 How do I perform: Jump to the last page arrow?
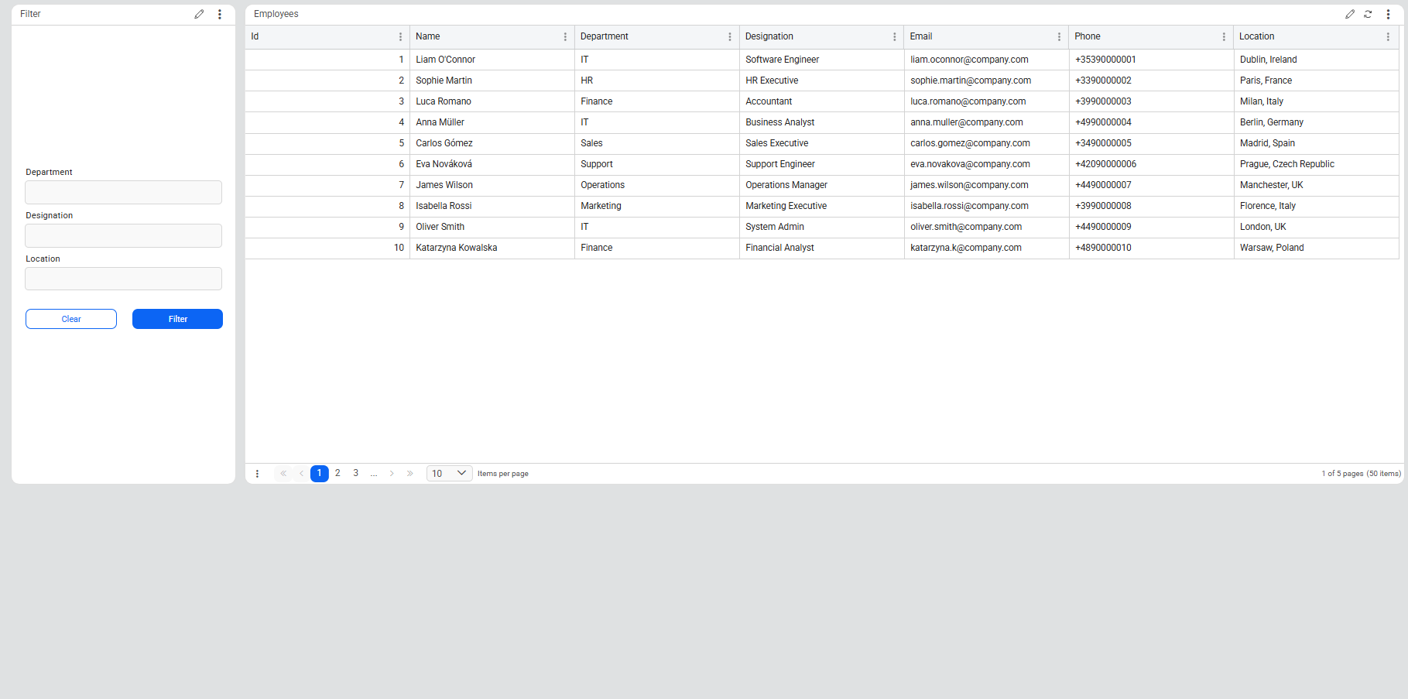(410, 474)
